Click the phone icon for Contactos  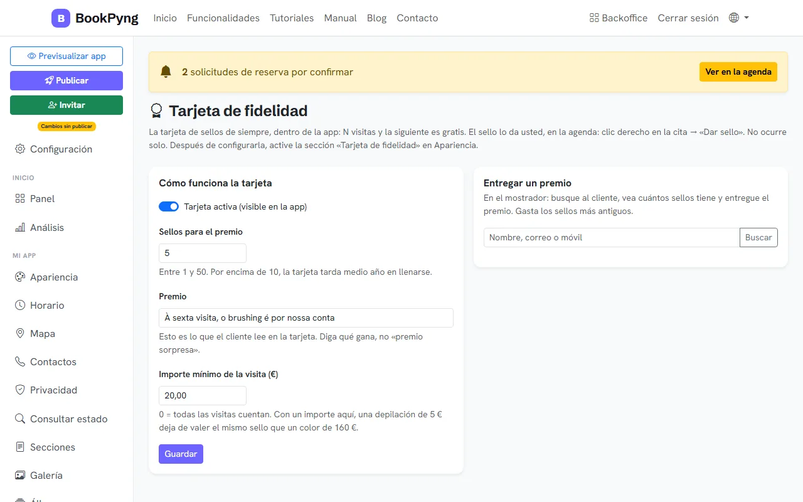20,361
